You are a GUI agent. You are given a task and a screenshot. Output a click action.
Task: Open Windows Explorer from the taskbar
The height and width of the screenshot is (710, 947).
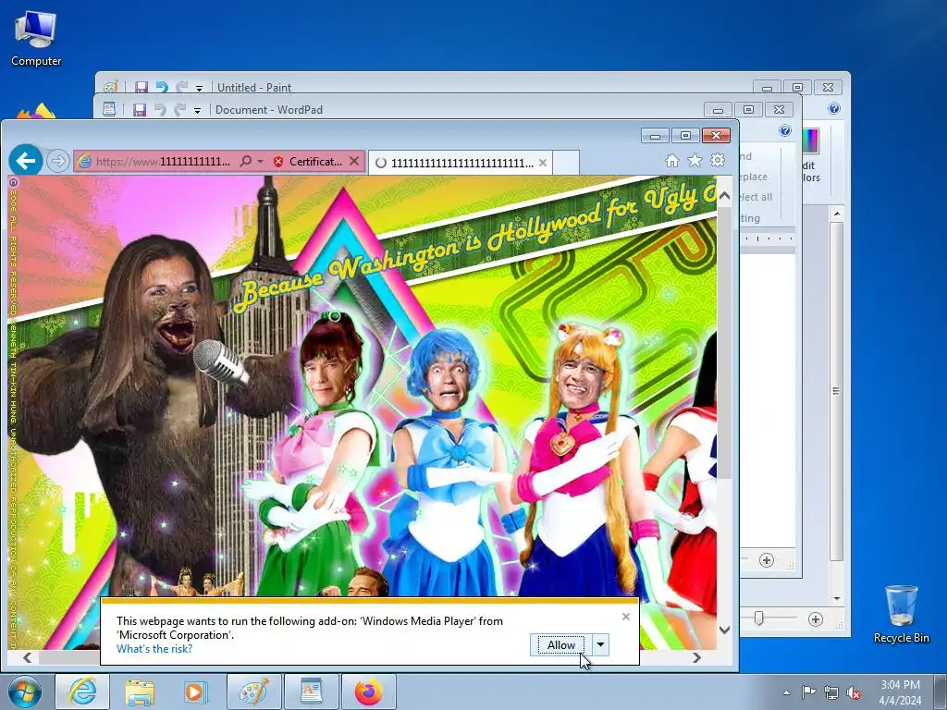[140, 692]
